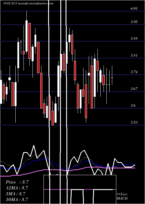Click the 4.01 price axis label
145x204 pixels.
(134, 8)
